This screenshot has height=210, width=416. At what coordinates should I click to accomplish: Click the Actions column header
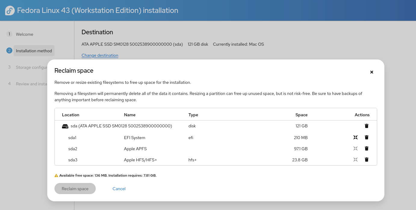tap(362, 115)
